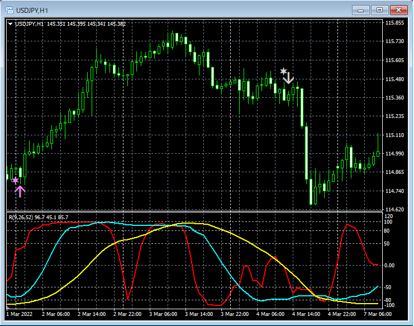Click the 115.235 price scale label

click(395, 116)
